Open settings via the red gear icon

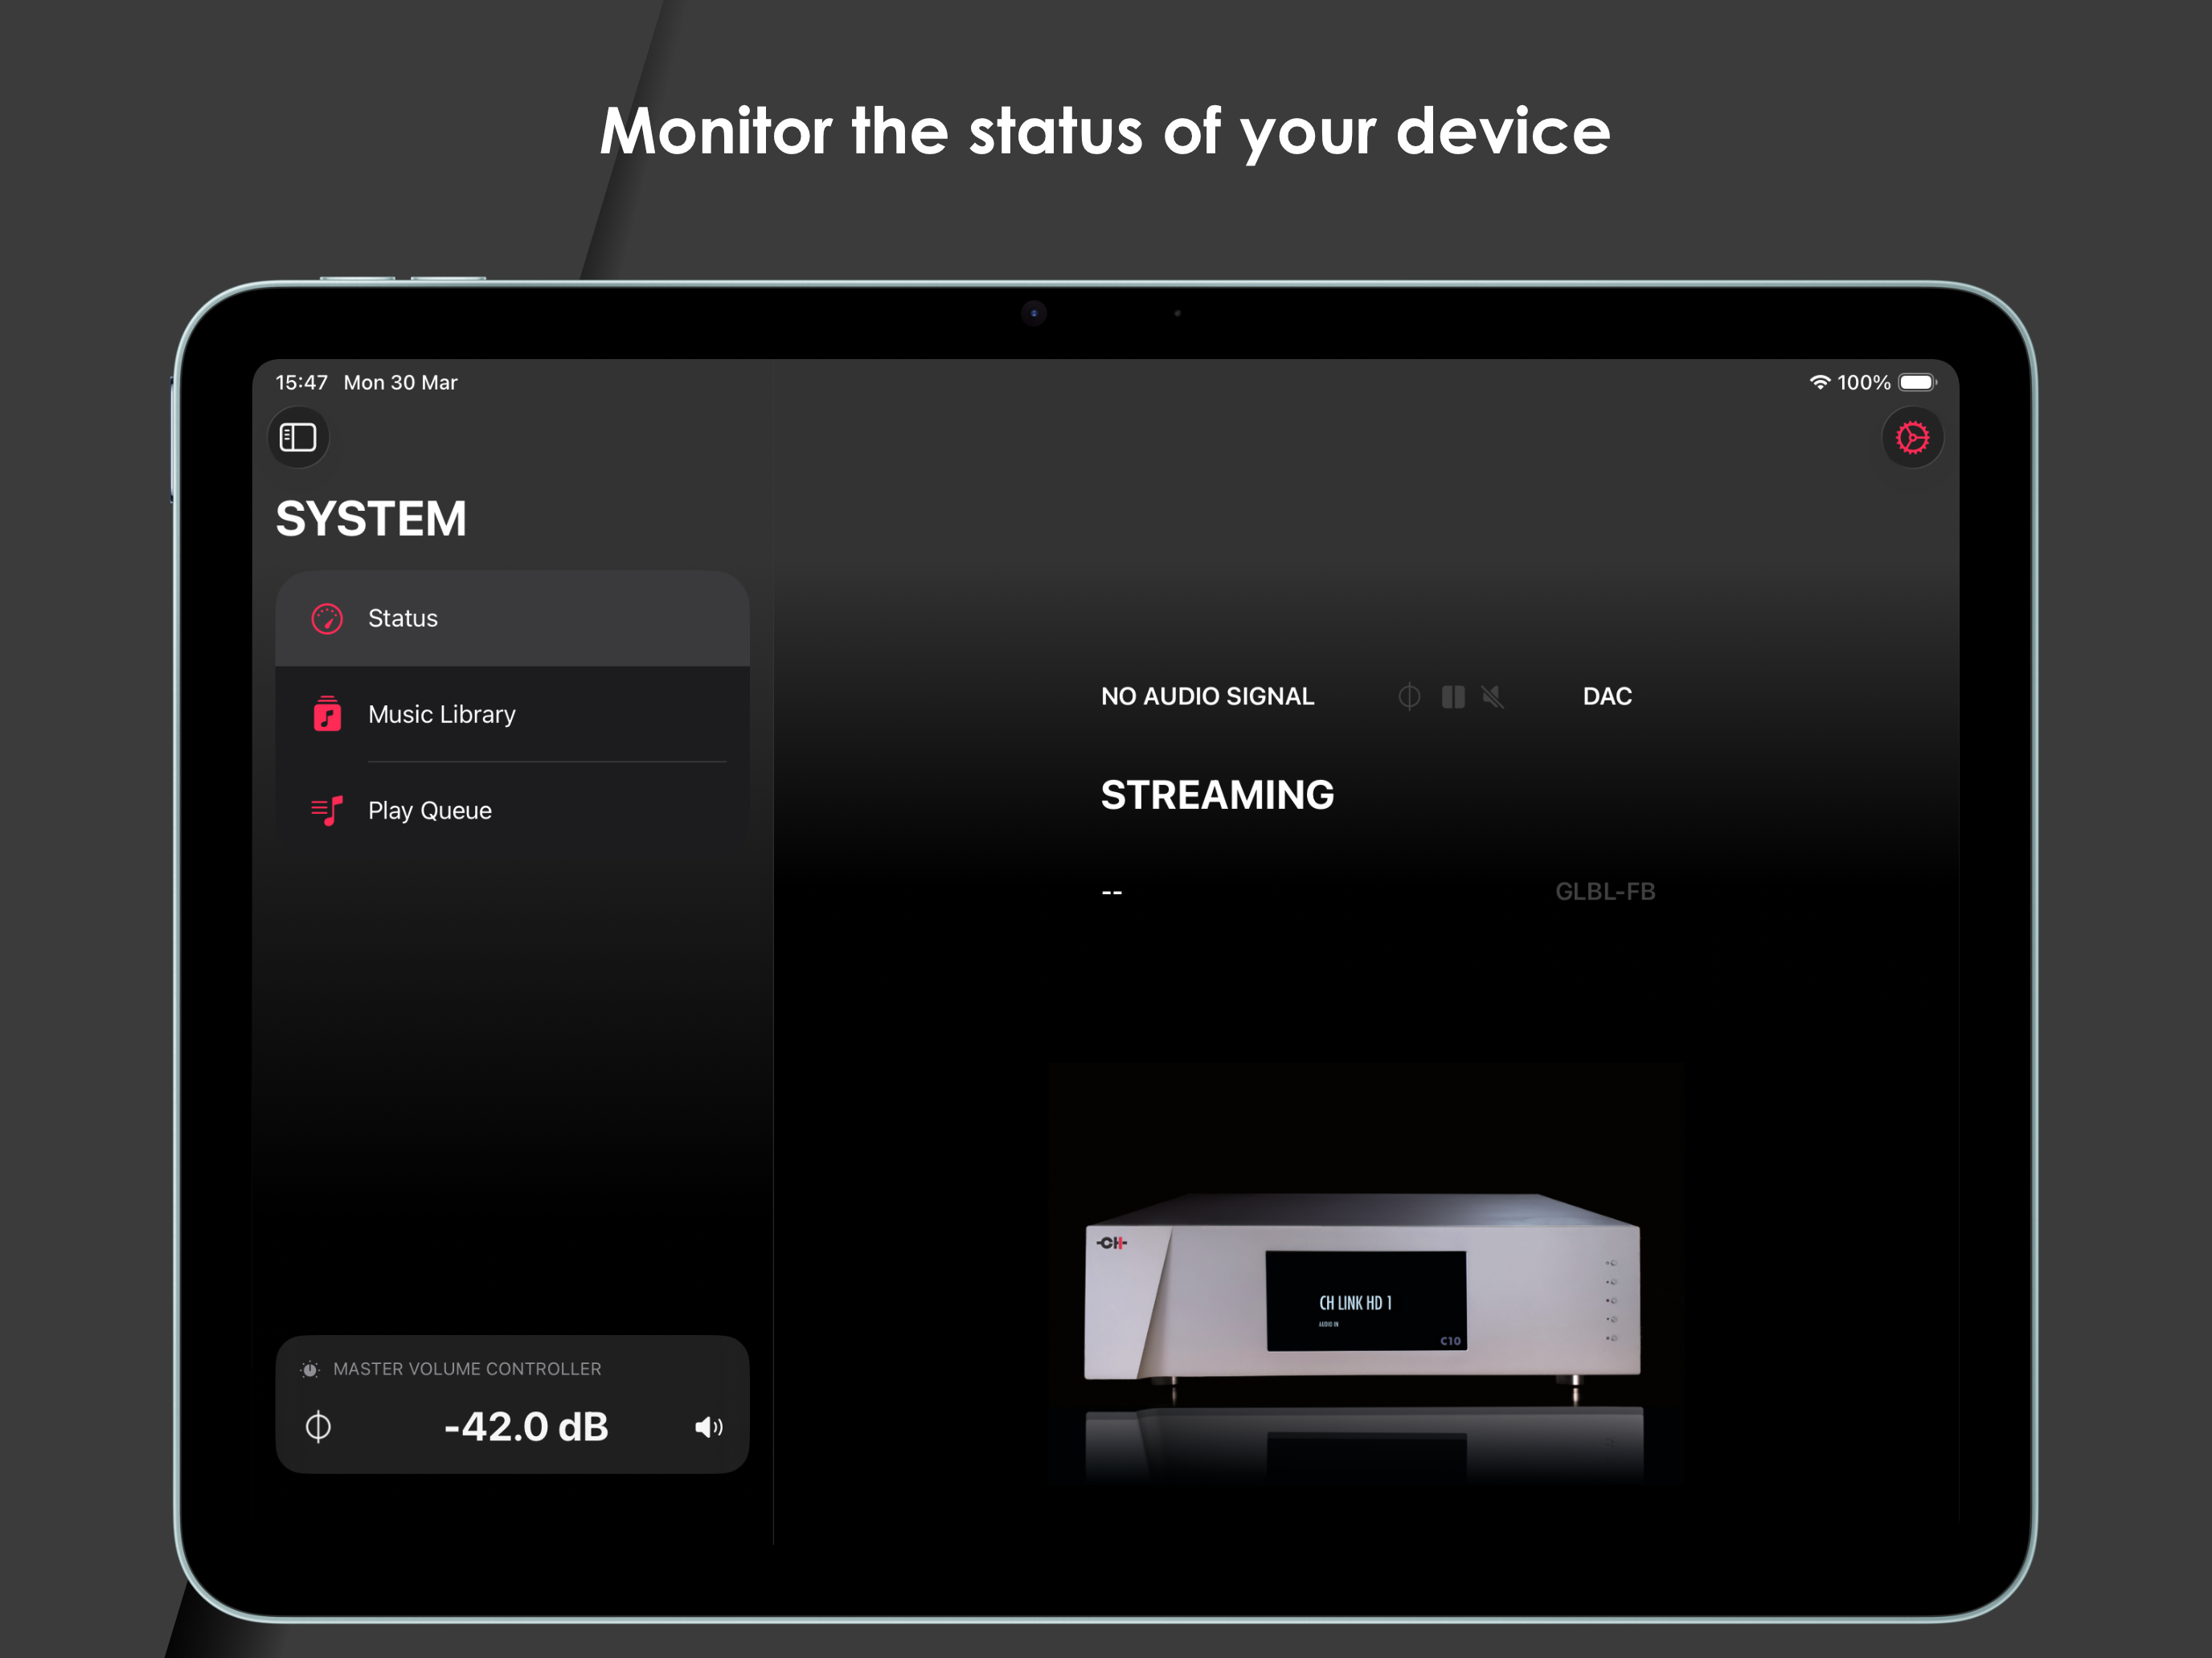(1912, 438)
